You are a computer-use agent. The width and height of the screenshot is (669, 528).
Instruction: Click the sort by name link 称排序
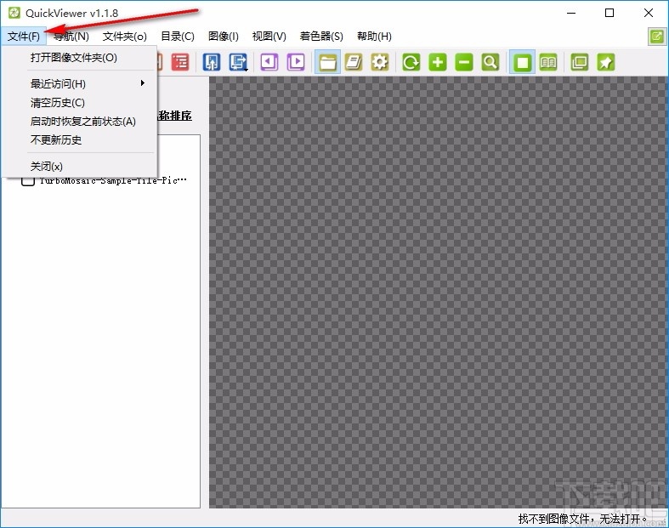tap(175, 116)
